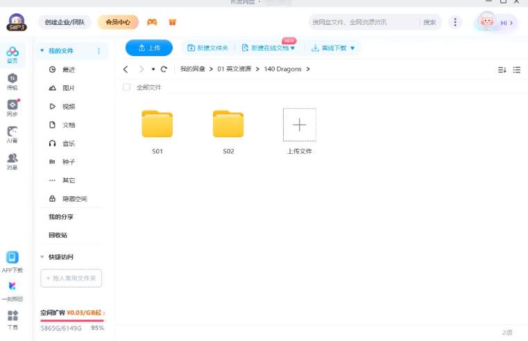Open 我的分享 section
The width and height of the screenshot is (528, 341).
[61, 217]
